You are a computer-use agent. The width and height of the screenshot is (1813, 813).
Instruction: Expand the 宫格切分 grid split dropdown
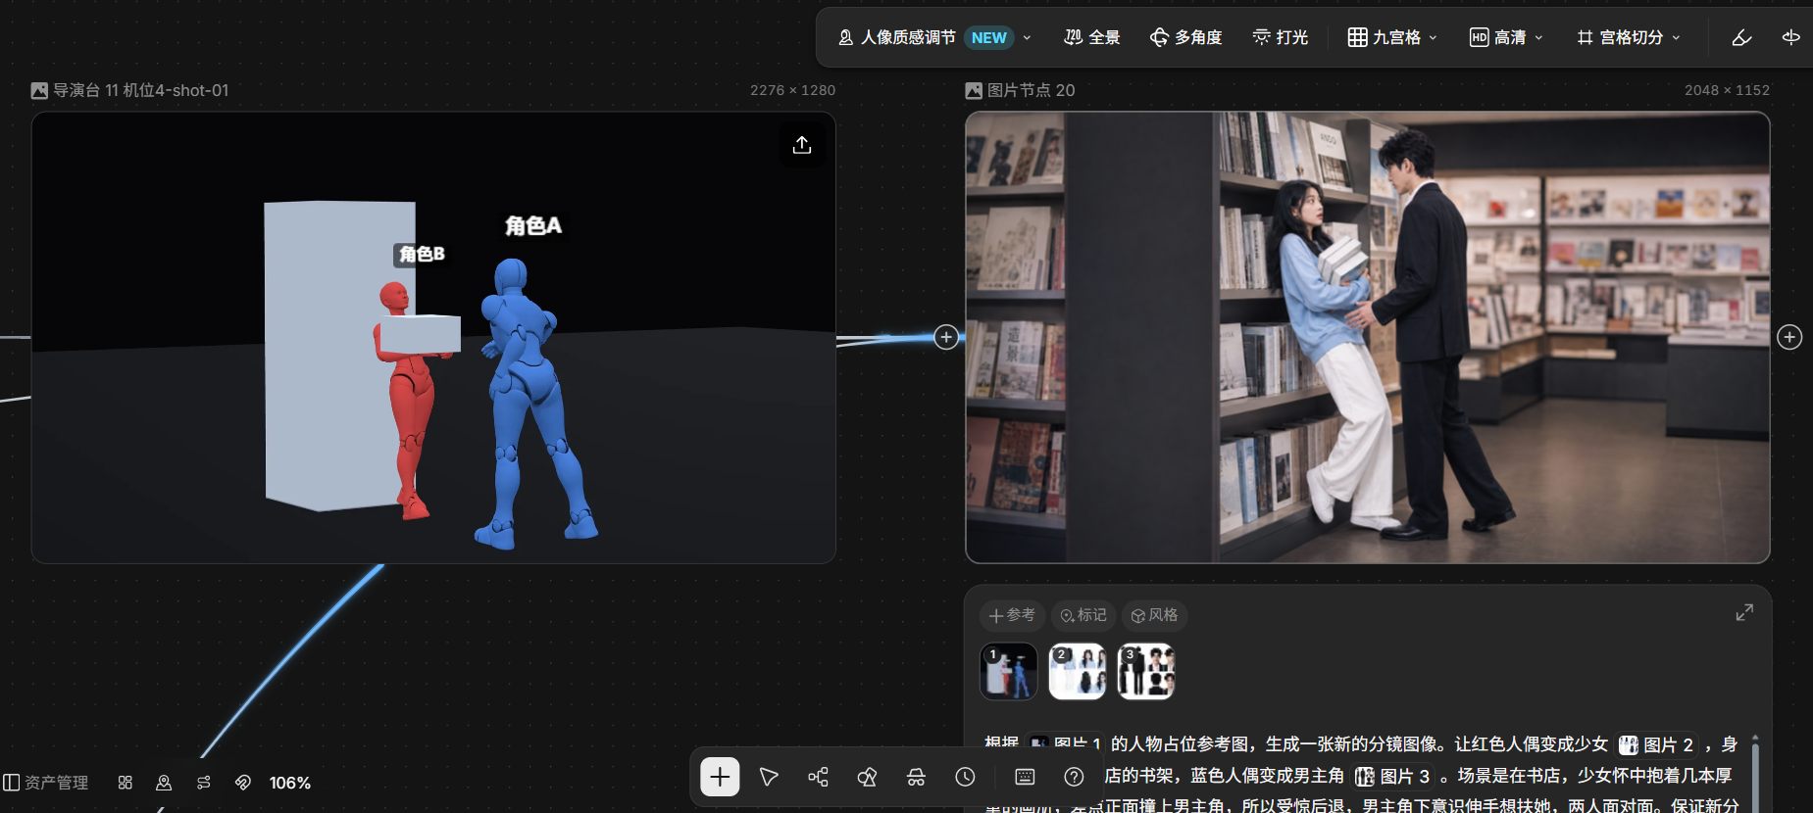1629,37
